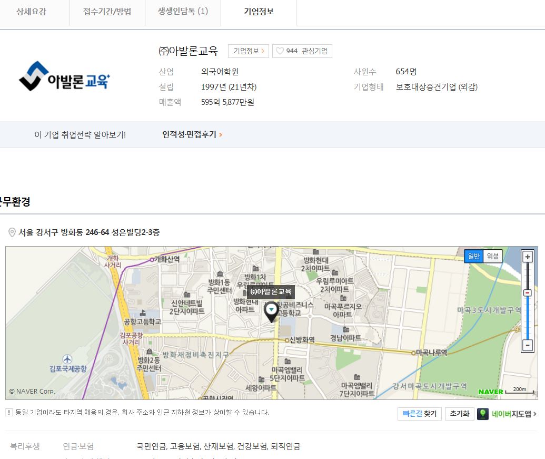This screenshot has height=459, width=545.
Task: Click 경남아파트 building icon on map
Action: (346, 329)
